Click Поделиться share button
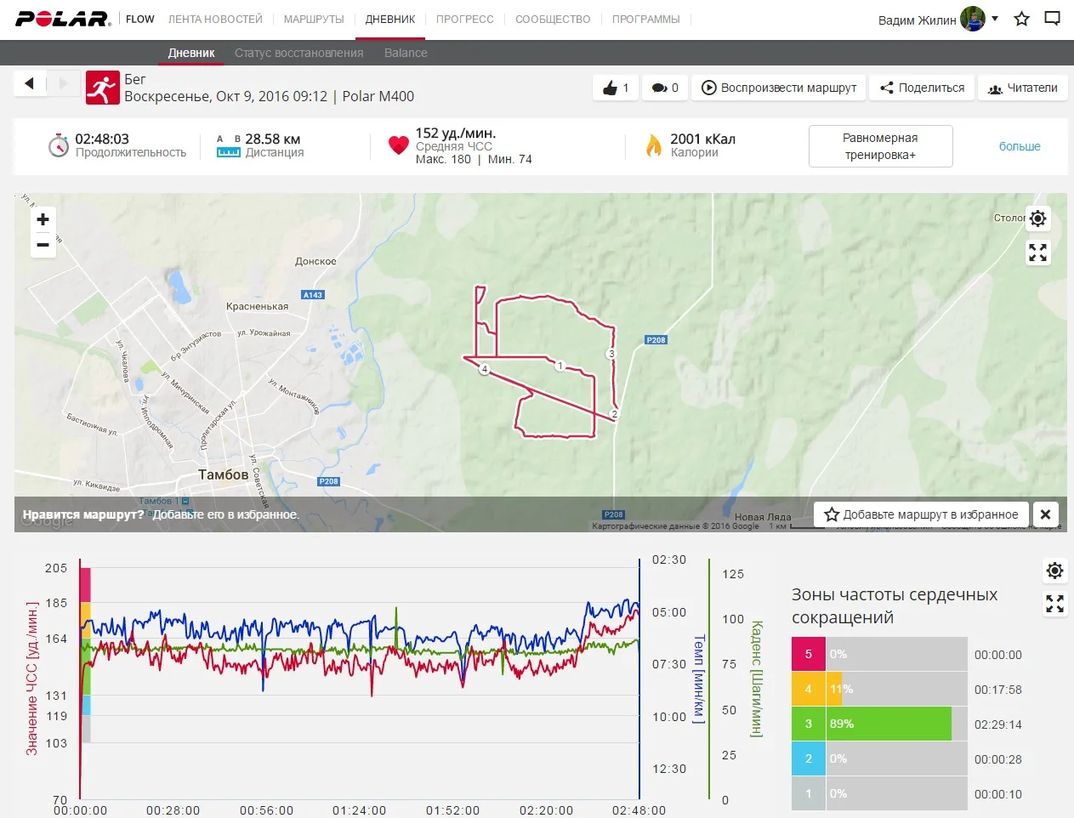This screenshot has width=1074, height=818. point(922,88)
